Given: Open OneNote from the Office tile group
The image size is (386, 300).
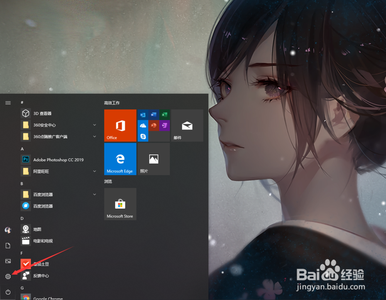Looking at the screenshot, I should click(164, 125).
